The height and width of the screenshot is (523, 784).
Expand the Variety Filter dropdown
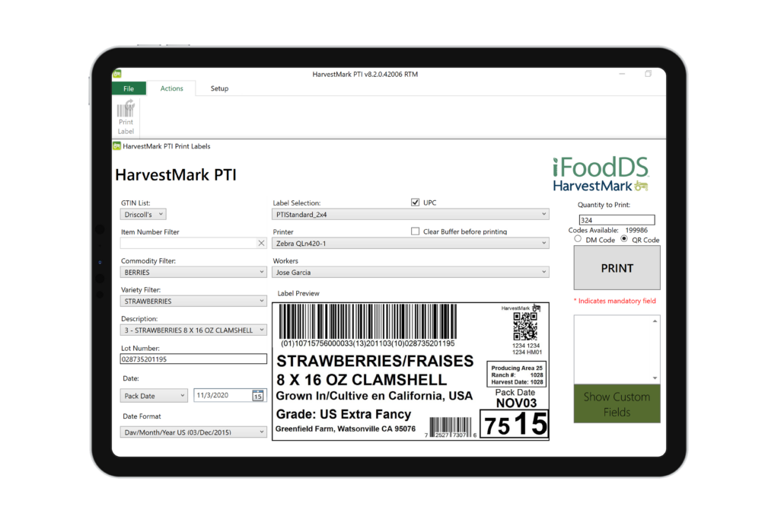coord(193,301)
